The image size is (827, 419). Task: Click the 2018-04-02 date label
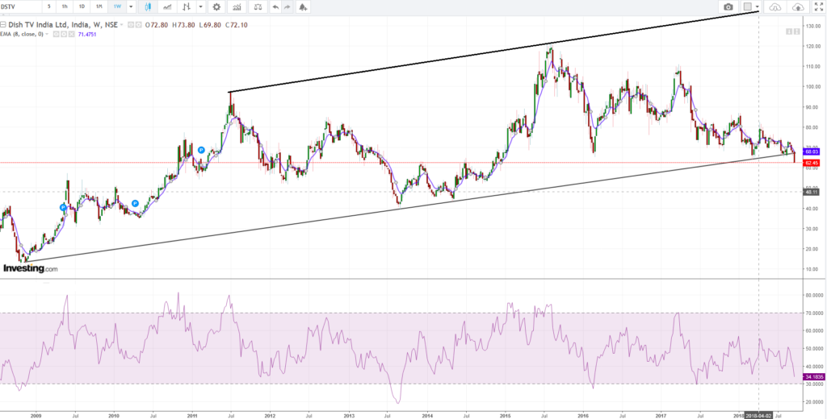coord(758,415)
